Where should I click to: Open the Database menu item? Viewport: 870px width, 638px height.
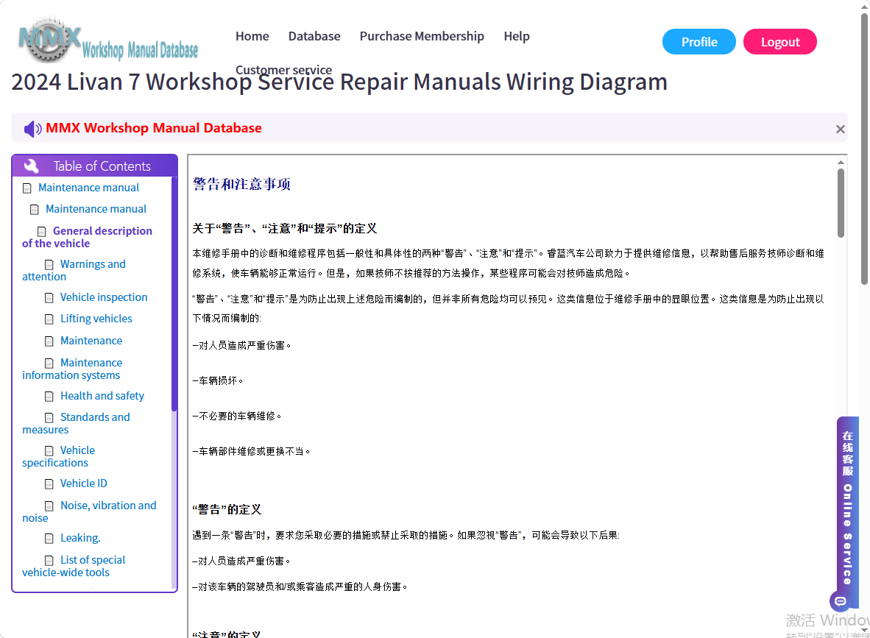314,36
